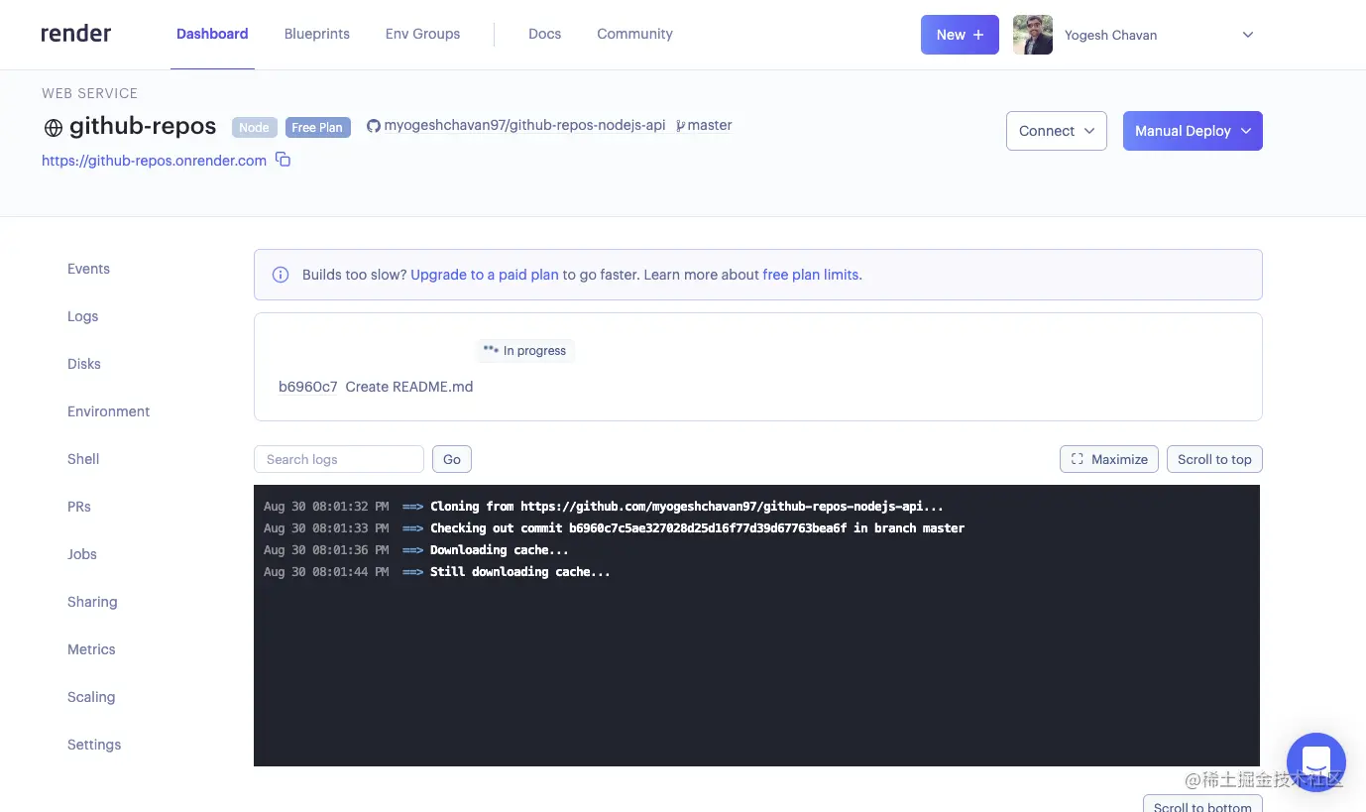
Task: Open the Env Groups section
Action: point(422,34)
